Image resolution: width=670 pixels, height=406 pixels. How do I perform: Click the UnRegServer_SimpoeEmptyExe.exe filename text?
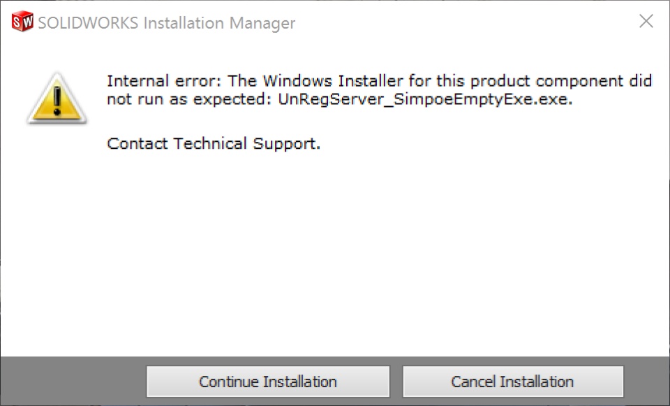click(425, 99)
